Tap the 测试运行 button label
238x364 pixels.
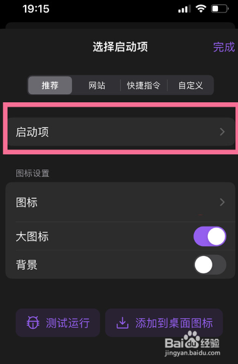(x=68, y=323)
